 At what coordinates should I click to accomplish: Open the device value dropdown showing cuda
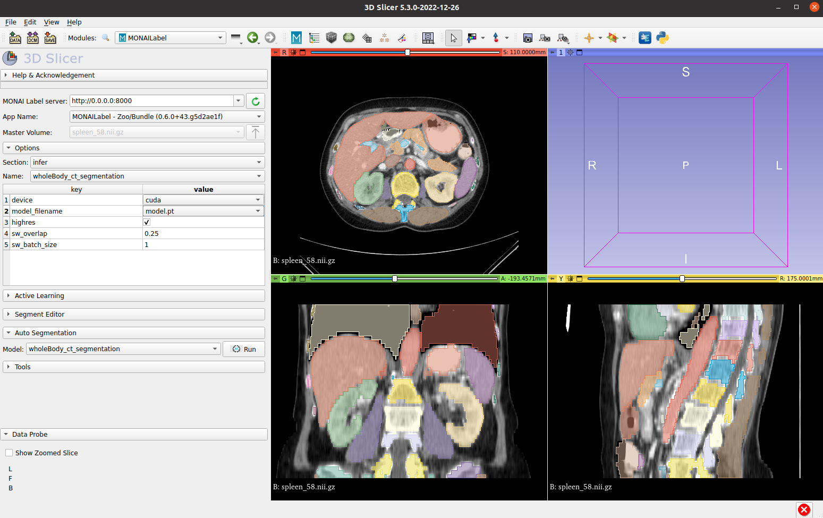(203, 200)
